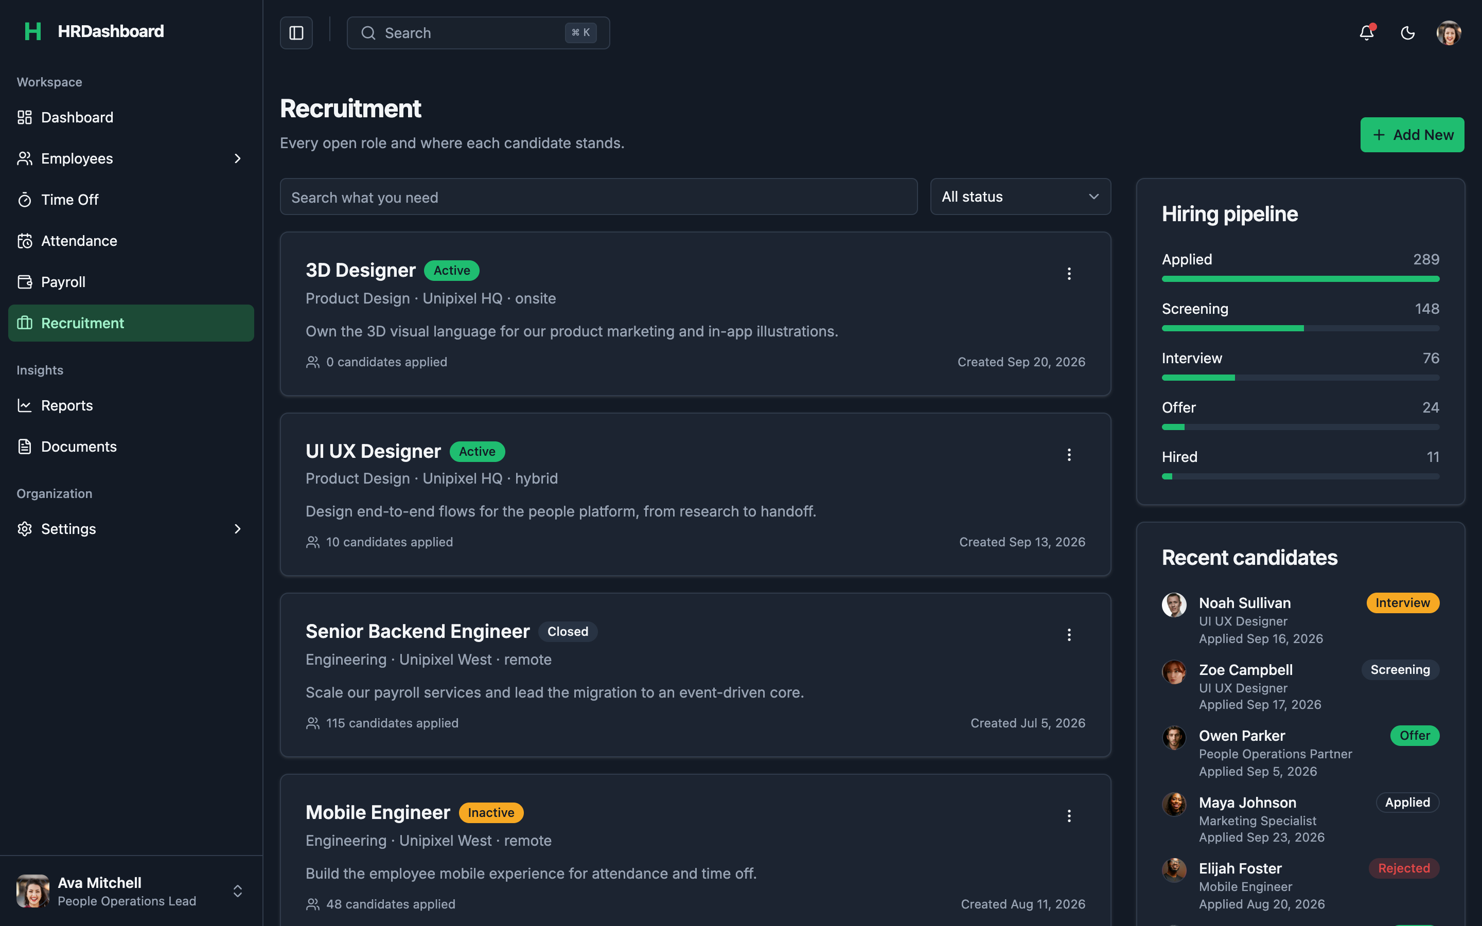Click the Documents file icon
The height and width of the screenshot is (926, 1482).
tap(25, 447)
